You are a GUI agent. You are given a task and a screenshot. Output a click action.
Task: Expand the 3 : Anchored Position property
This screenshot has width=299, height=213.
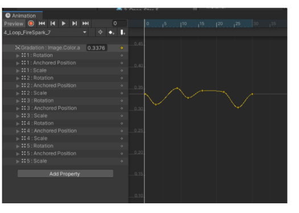coord(18,108)
